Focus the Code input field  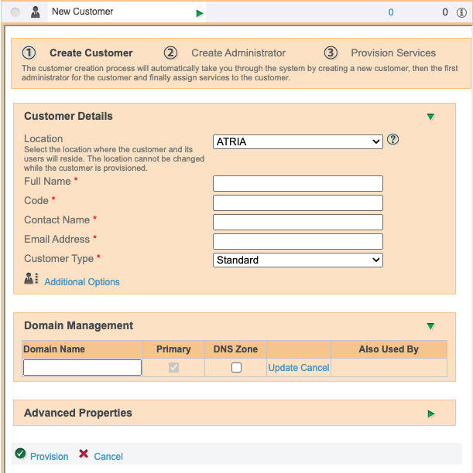click(x=298, y=202)
